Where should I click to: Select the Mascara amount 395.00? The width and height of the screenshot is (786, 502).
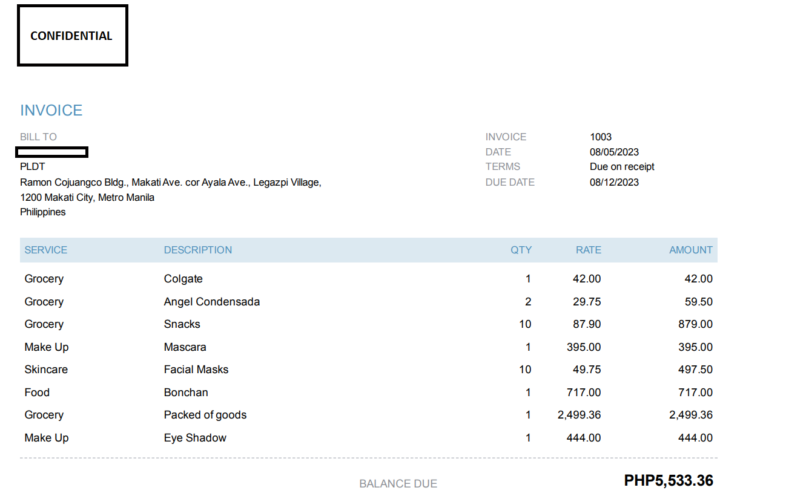(695, 347)
